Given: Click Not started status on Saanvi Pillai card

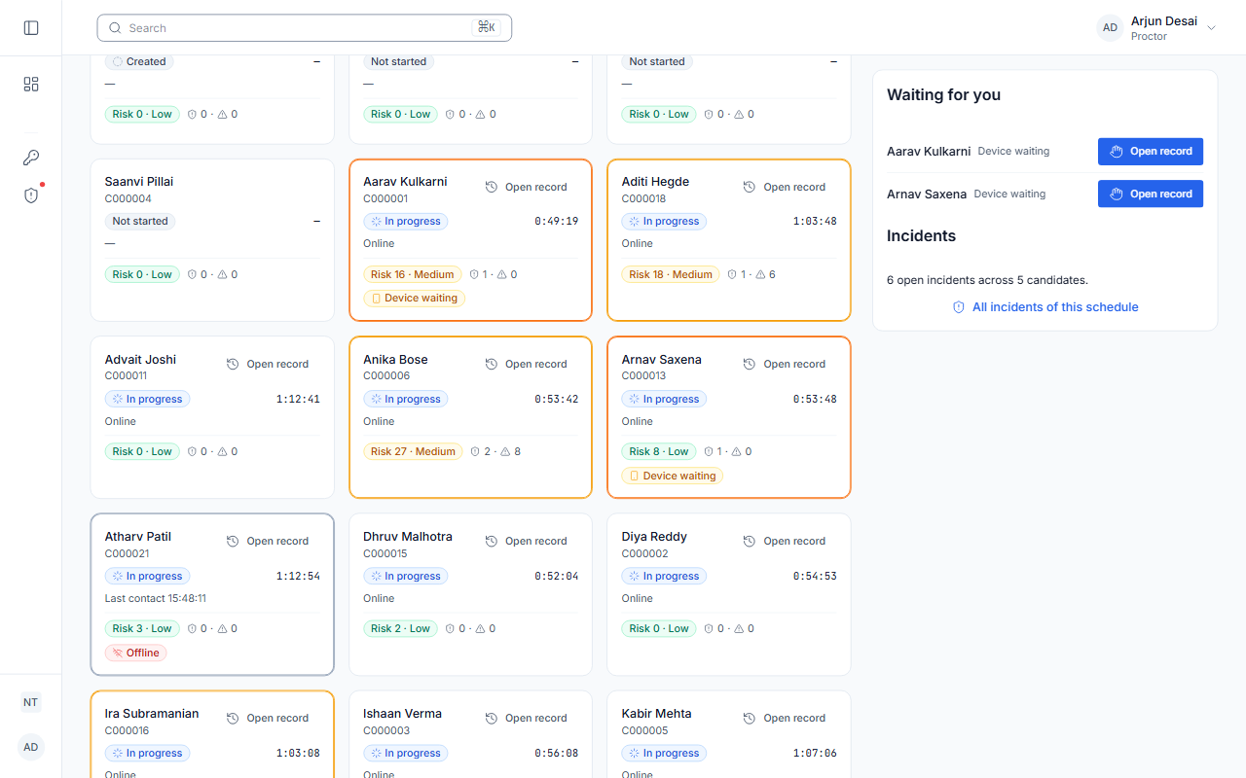Looking at the screenshot, I should click(140, 221).
